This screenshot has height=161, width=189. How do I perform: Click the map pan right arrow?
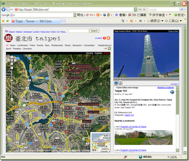(x=15, y=60)
